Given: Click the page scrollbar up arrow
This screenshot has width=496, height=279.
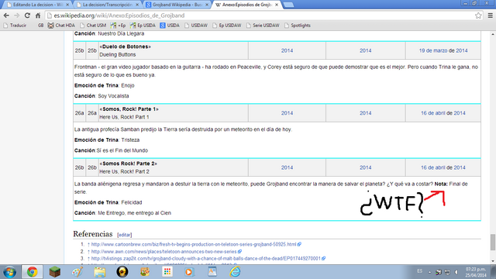Looking at the screenshot, I should [493, 34].
